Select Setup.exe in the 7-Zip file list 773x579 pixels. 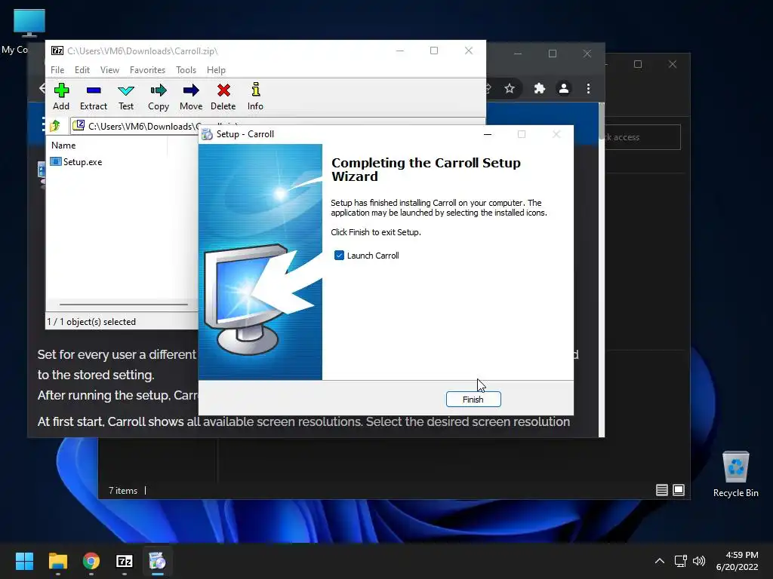[x=76, y=162]
